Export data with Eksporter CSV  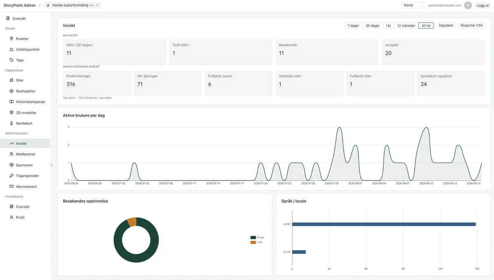472,25
